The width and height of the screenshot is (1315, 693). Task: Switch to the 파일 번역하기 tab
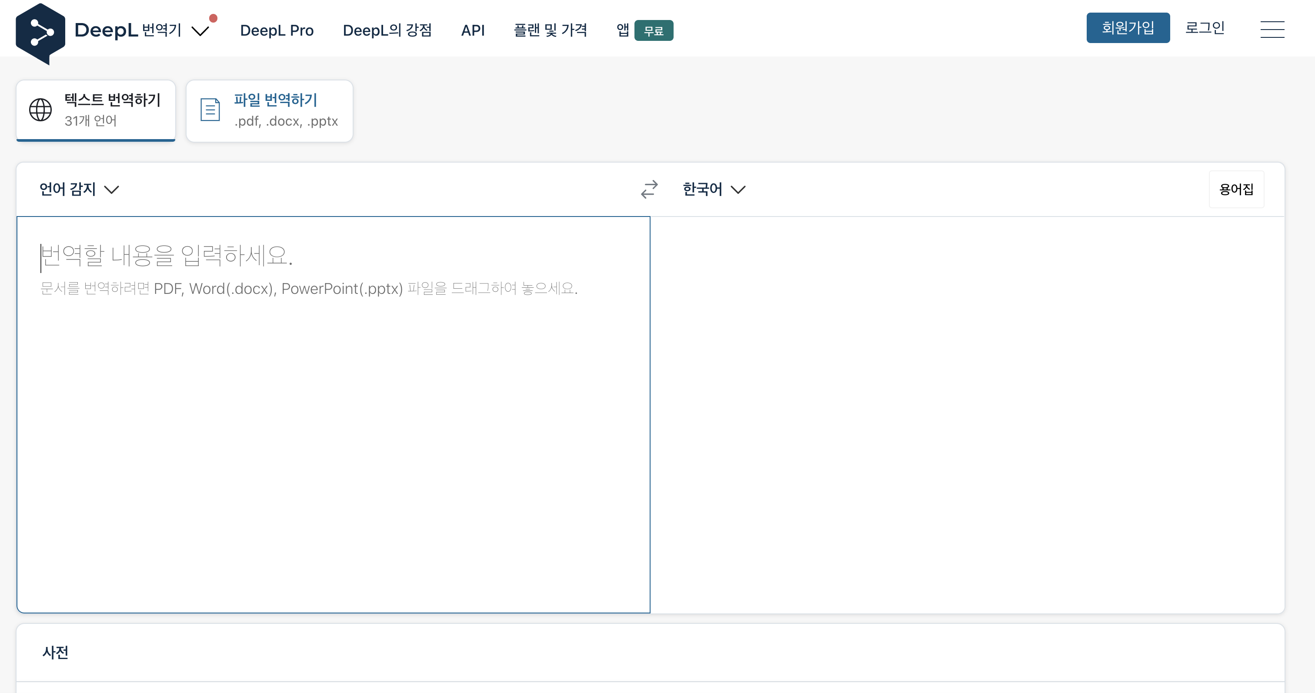(x=269, y=110)
